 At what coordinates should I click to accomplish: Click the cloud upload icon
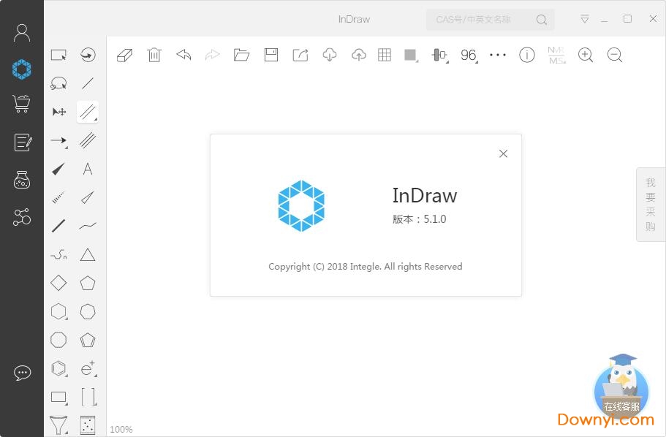(359, 55)
